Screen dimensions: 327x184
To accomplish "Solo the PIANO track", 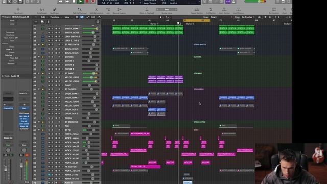I will 52,85.
